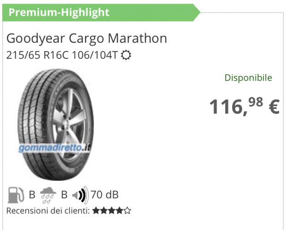This screenshot has width=286, height=230.
Task: Click the wet grip rain cloud icon
Action: 47,195
